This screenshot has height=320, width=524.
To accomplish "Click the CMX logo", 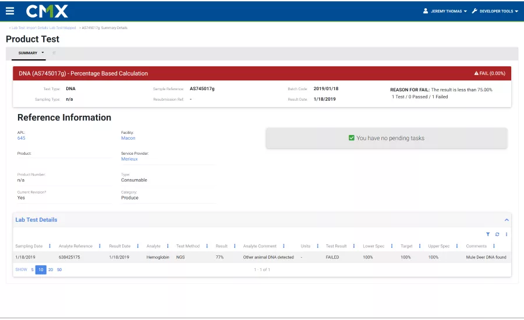I will click(47, 11).
